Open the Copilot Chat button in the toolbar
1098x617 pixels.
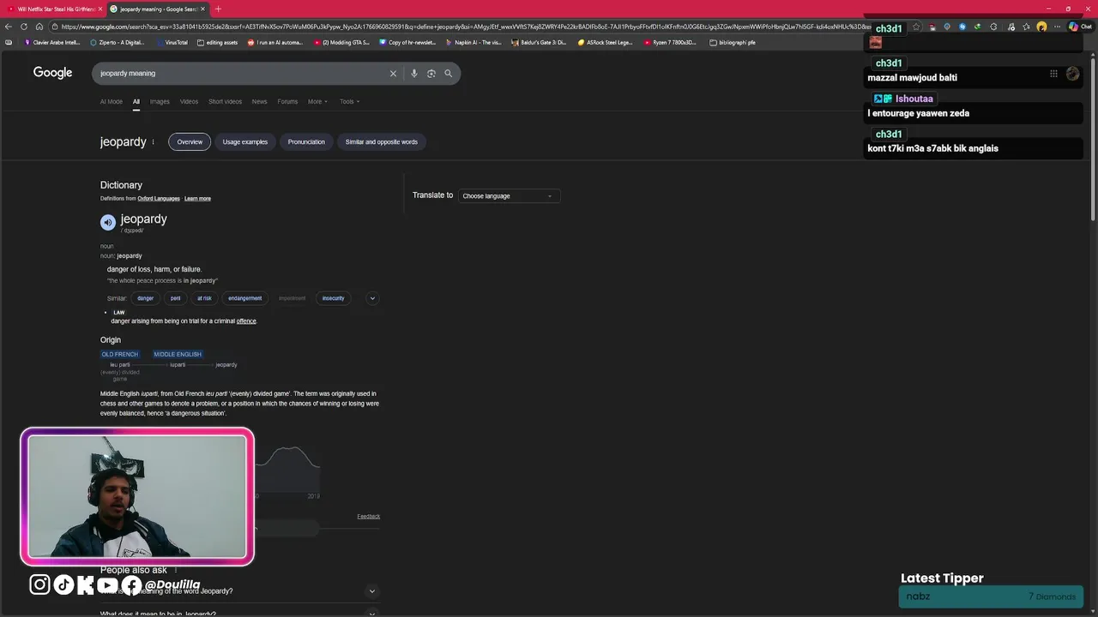tap(1079, 27)
